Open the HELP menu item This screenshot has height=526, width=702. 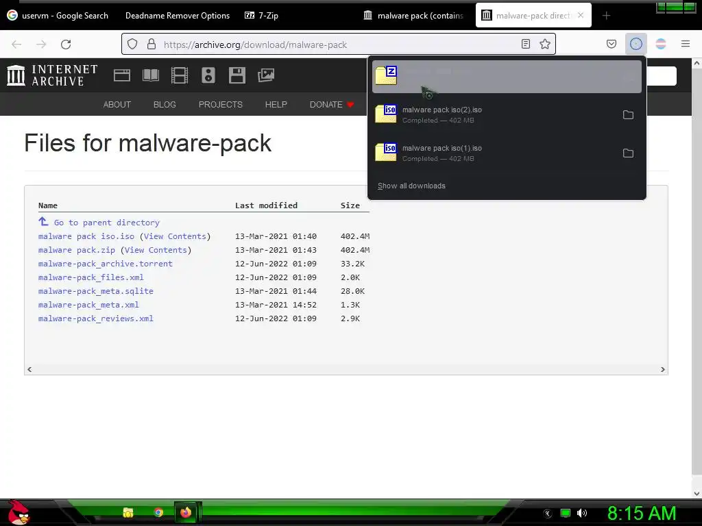276,104
